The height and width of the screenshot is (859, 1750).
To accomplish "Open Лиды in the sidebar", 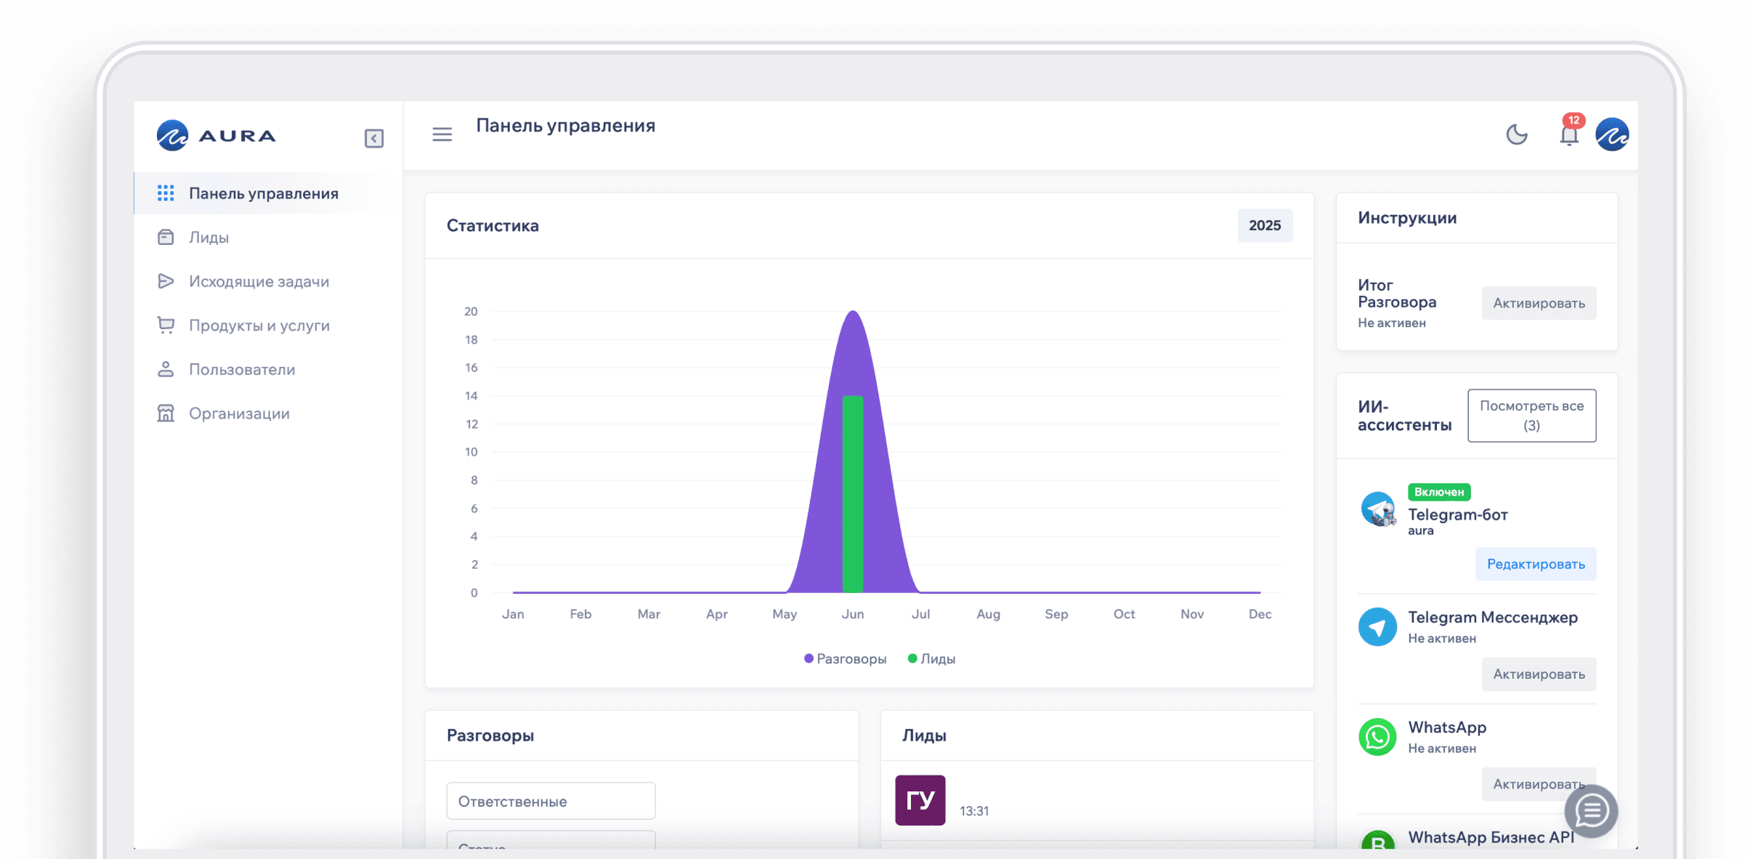I will pos(208,238).
